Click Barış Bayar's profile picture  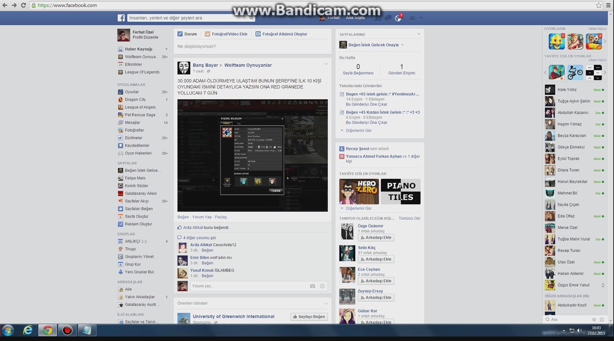pos(184,68)
